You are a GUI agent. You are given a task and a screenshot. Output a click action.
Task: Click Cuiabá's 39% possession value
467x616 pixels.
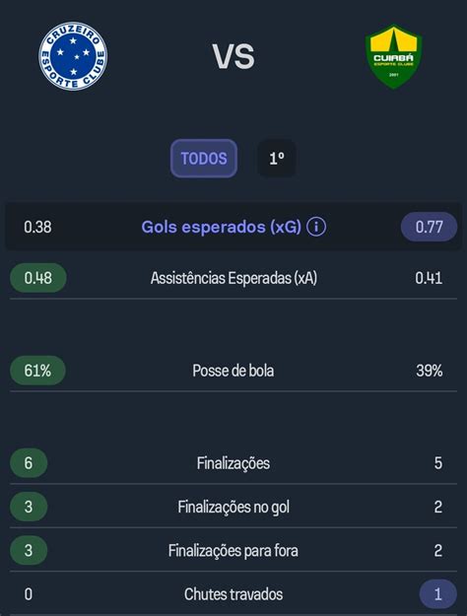[430, 371]
